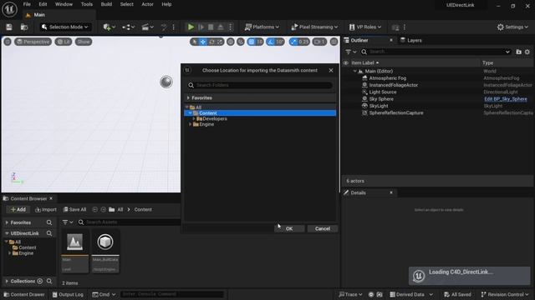Click Add button in Content Browser
The image size is (535, 300).
pyautogui.click(x=18, y=209)
